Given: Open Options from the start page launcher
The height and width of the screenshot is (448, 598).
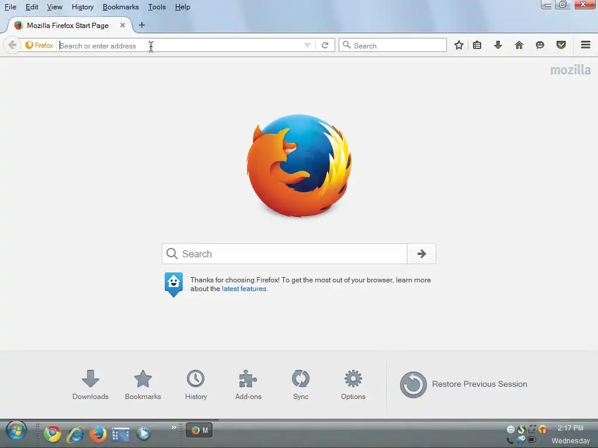Looking at the screenshot, I should (x=353, y=385).
